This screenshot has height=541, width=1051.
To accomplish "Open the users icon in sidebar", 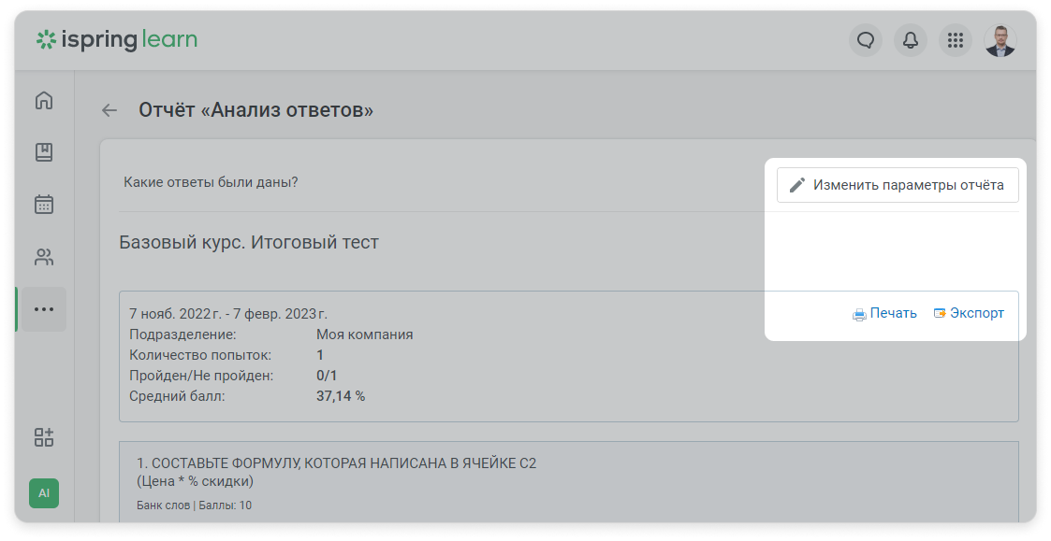I will coord(44,257).
